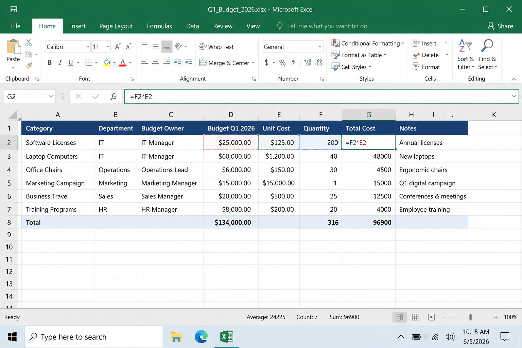Switch to the Formulas tab
This screenshot has height=348, width=522.
point(159,26)
